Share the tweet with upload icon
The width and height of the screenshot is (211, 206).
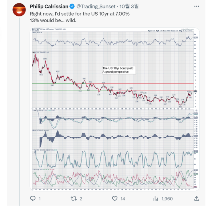coord(196,198)
